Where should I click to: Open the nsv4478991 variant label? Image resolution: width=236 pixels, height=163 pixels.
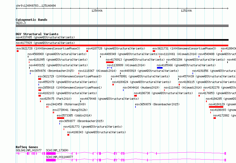(x=140, y=76)
